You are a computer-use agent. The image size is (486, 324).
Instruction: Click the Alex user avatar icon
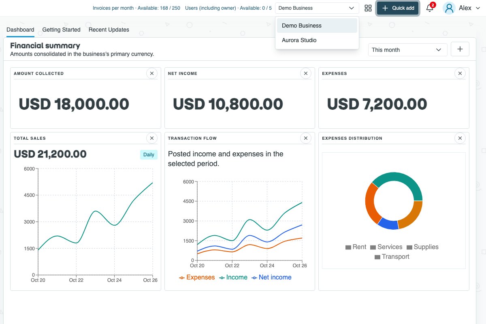tap(449, 8)
